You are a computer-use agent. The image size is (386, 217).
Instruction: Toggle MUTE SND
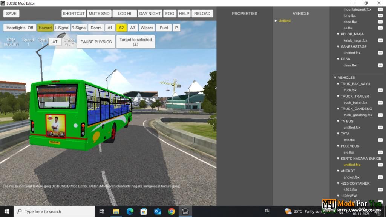click(x=99, y=14)
